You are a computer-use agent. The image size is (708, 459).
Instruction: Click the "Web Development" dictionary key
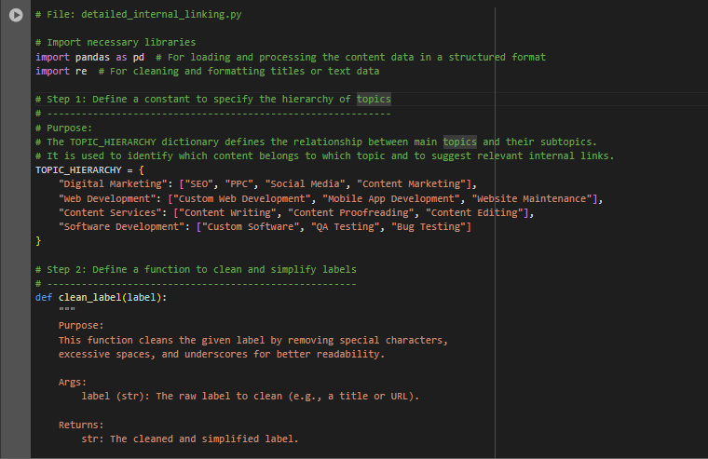pyautogui.click(x=107, y=199)
